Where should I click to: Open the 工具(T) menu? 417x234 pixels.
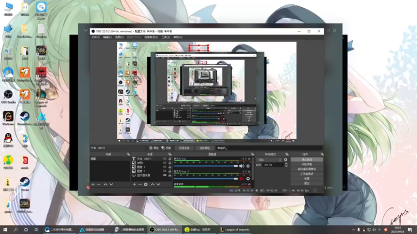(166, 37)
